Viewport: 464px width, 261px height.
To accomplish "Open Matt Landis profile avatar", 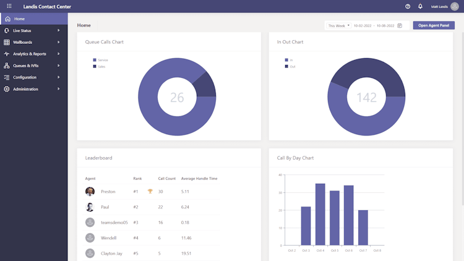I will click(x=455, y=6).
